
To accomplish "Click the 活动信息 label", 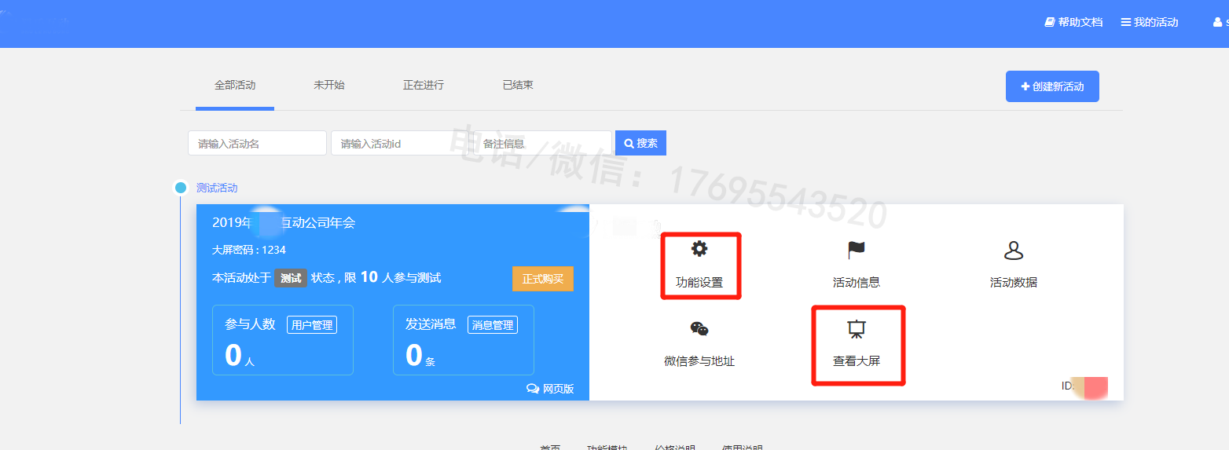I will tap(857, 283).
